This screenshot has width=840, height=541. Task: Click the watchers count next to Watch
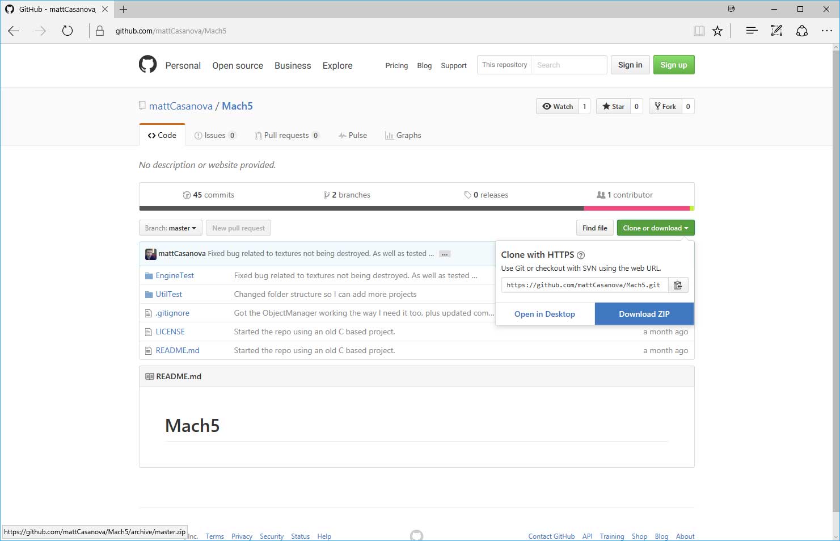585,106
